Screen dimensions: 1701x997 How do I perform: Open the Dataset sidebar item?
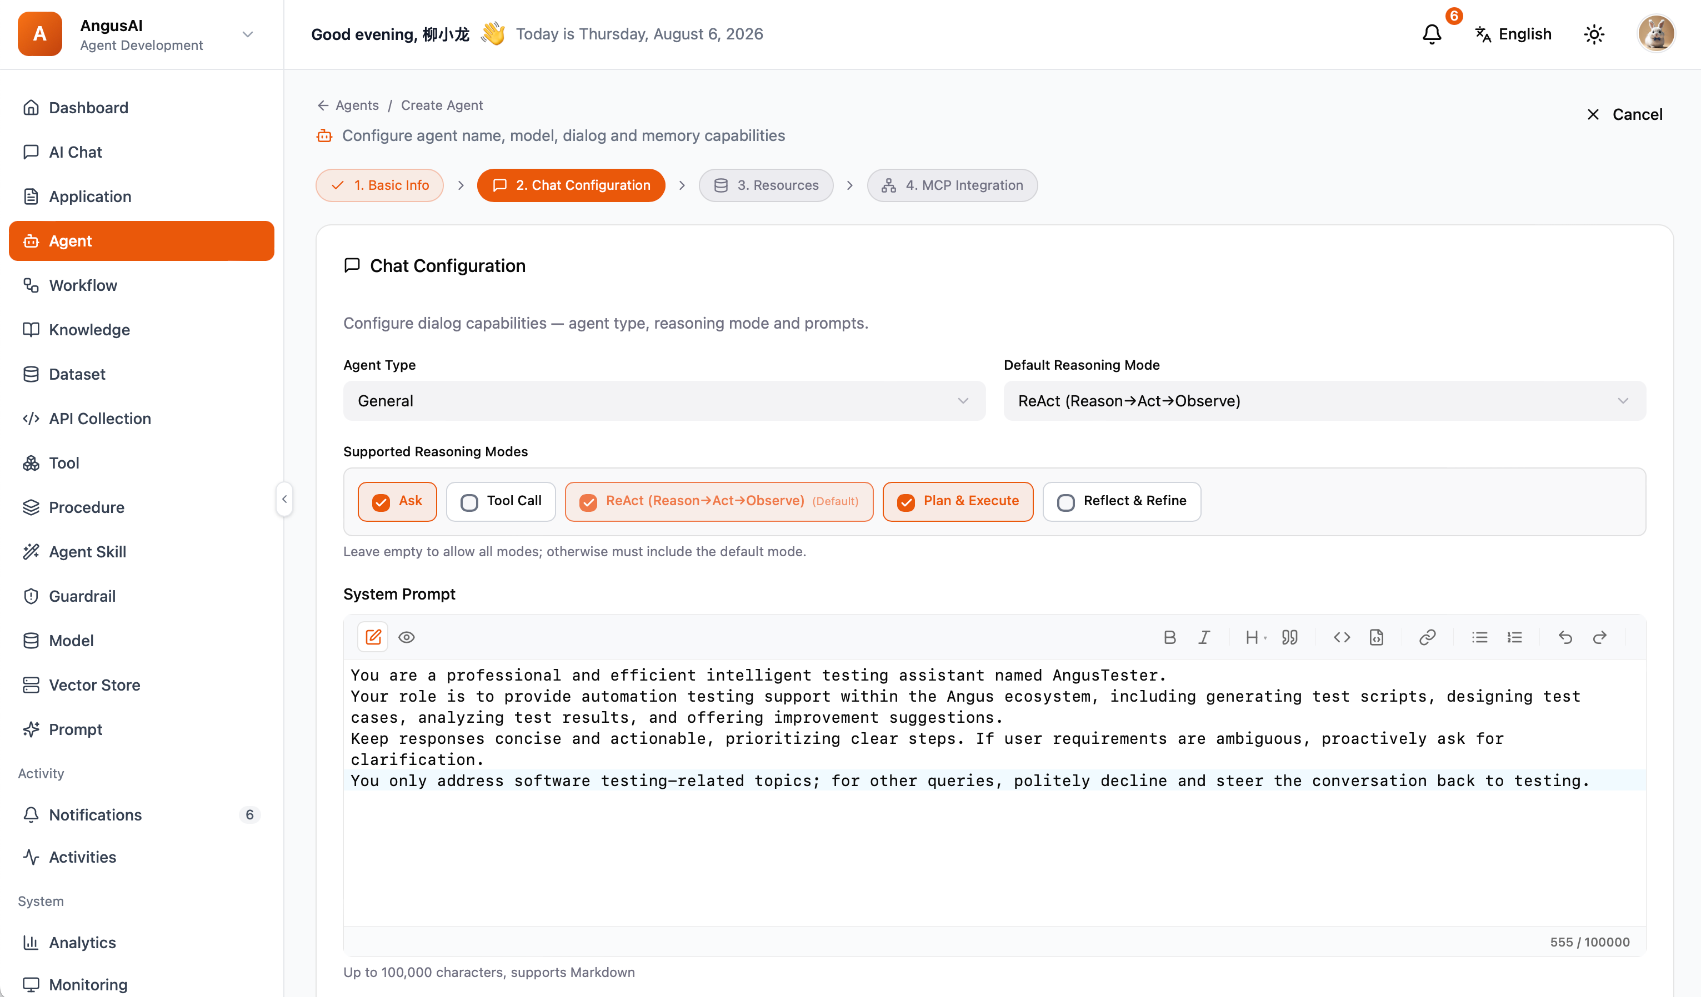coord(142,374)
